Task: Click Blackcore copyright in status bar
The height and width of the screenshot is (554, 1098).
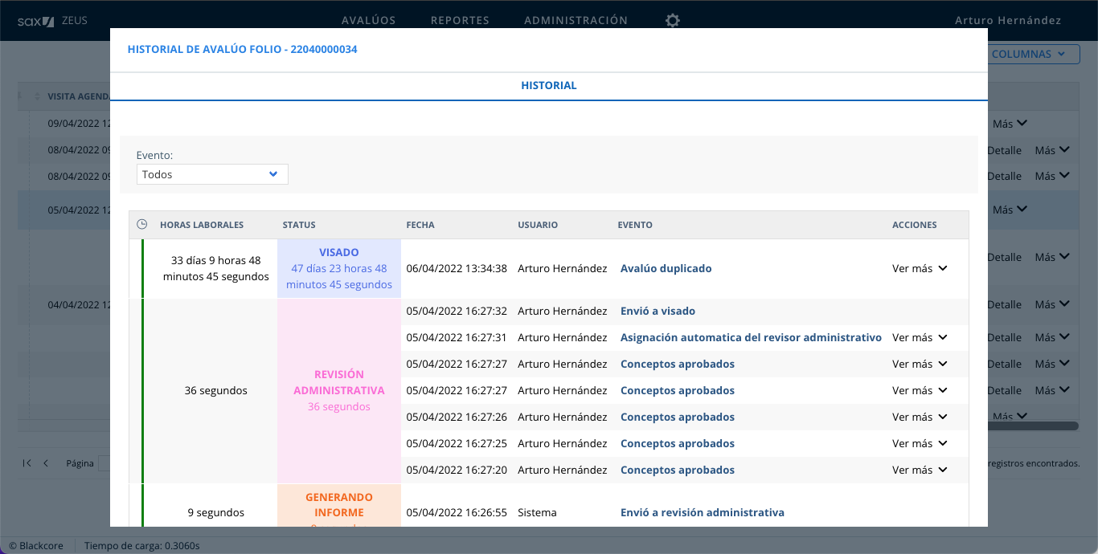Action: pos(35,546)
